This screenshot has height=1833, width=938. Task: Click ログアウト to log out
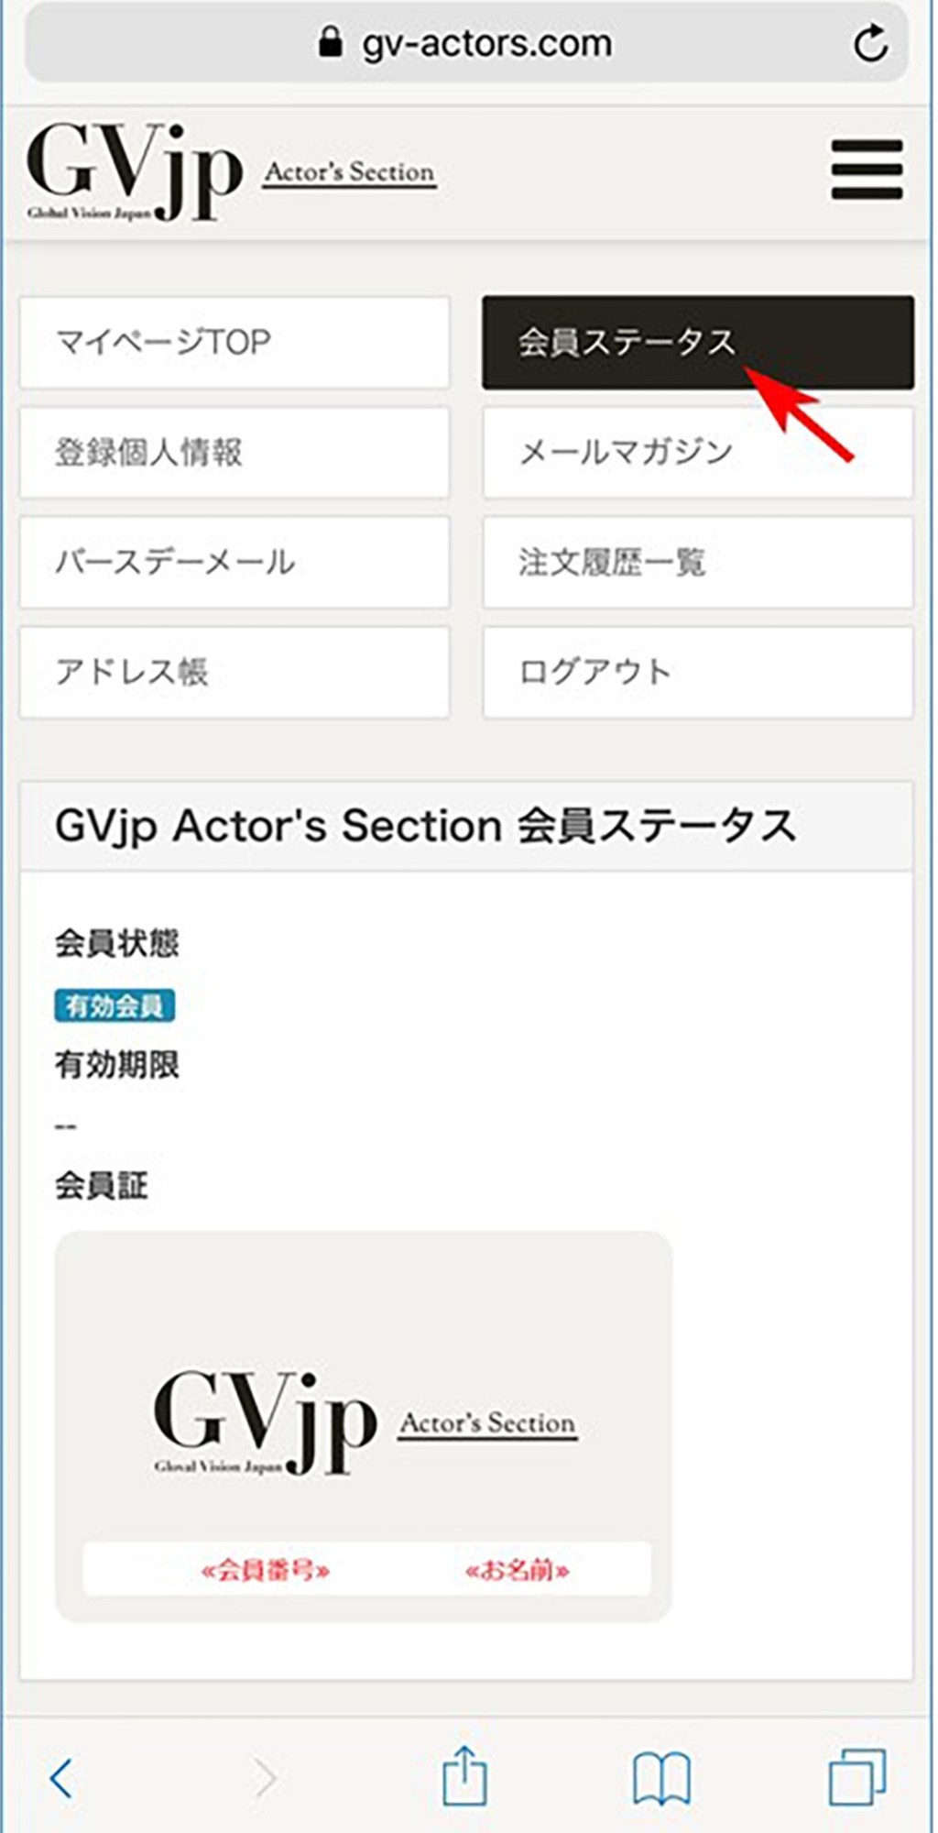coord(697,672)
